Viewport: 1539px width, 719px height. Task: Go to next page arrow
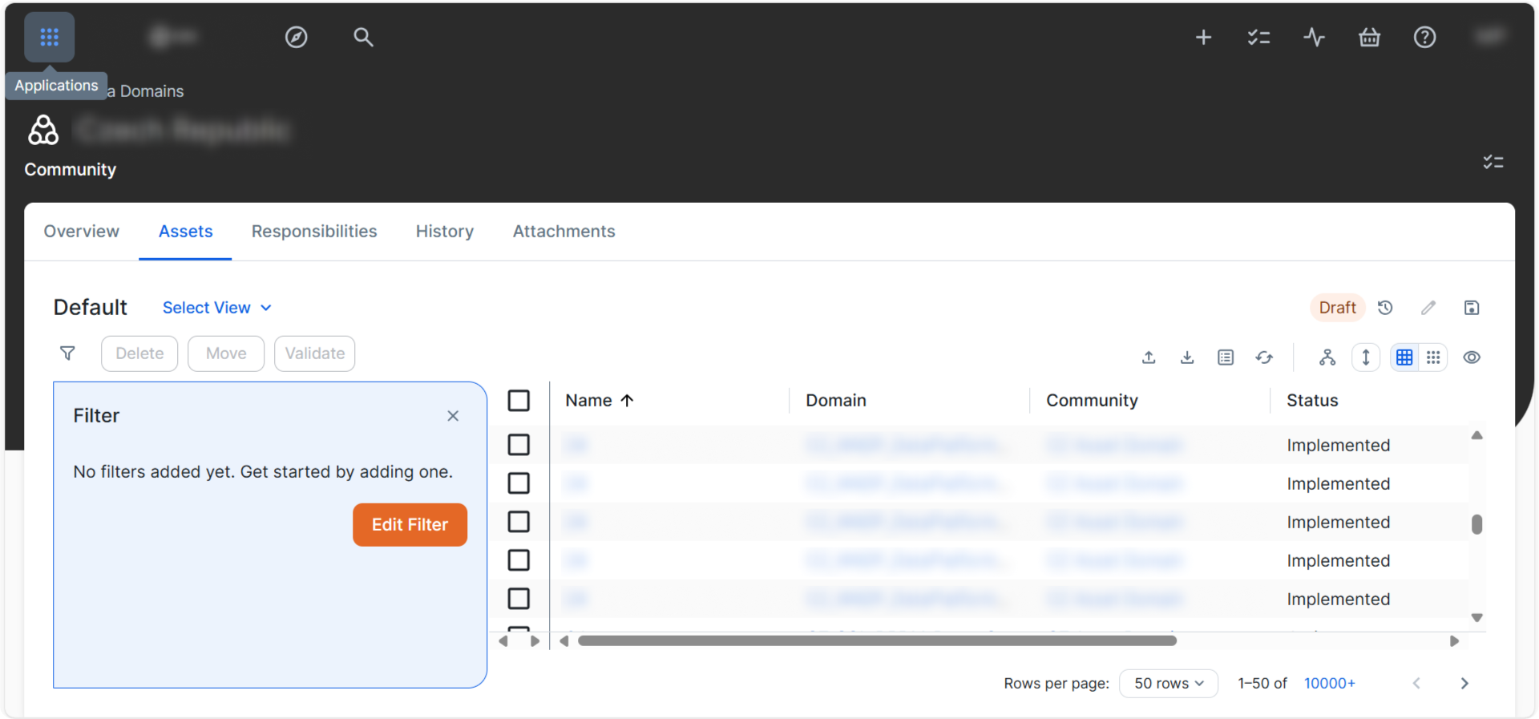click(1464, 684)
